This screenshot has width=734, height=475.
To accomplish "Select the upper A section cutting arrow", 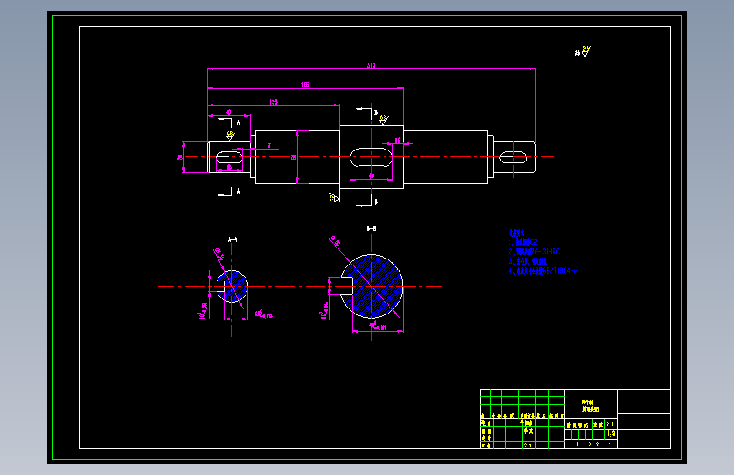I will (x=229, y=123).
